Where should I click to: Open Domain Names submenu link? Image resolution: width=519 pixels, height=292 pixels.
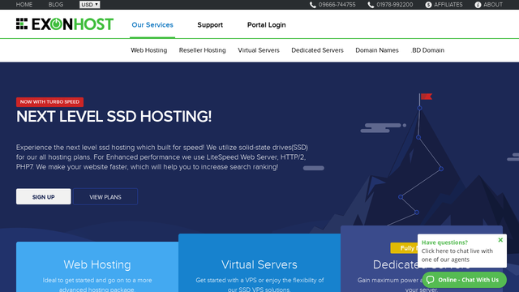(x=376, y=50)
